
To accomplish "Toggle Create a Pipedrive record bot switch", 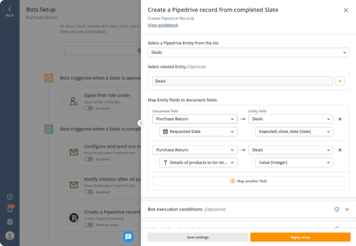I will (88, 225).
